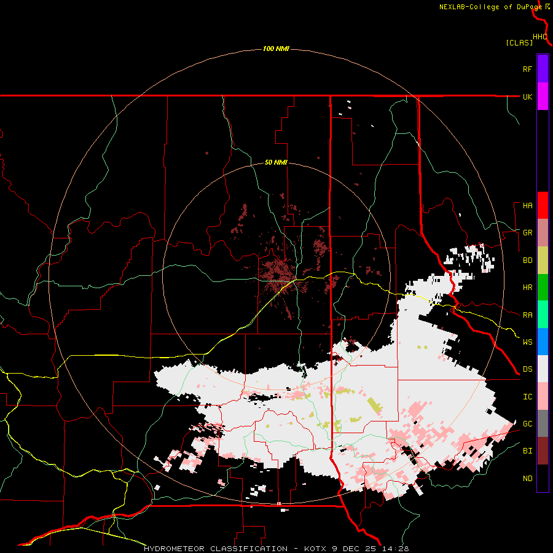553x553 pixels.
Task: Click the Hydrometeor Classification KOTX title caption
Action: click(276, 549)
